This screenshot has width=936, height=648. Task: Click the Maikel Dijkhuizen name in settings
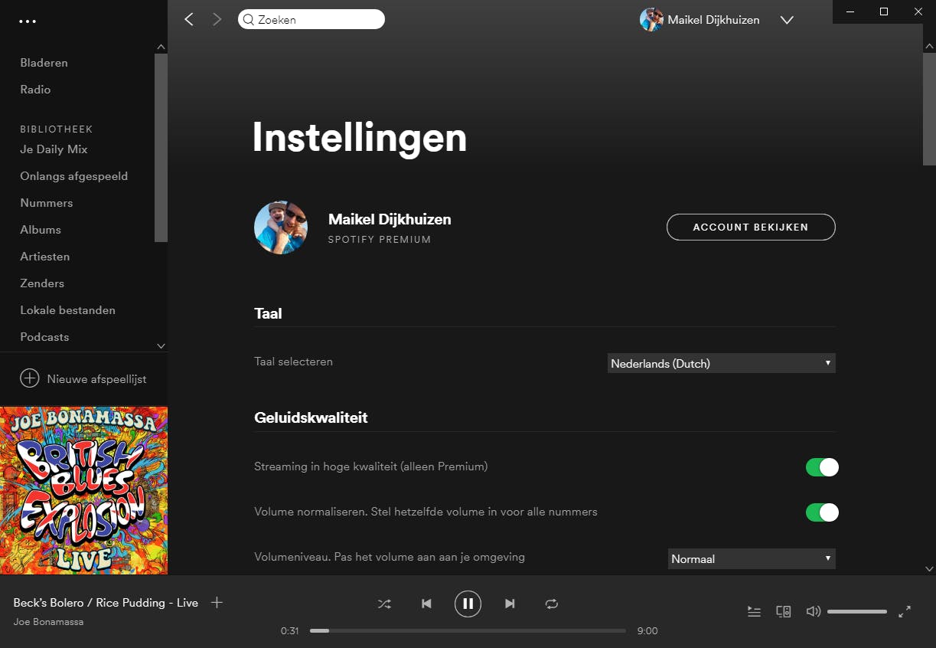tap(390, 219)
